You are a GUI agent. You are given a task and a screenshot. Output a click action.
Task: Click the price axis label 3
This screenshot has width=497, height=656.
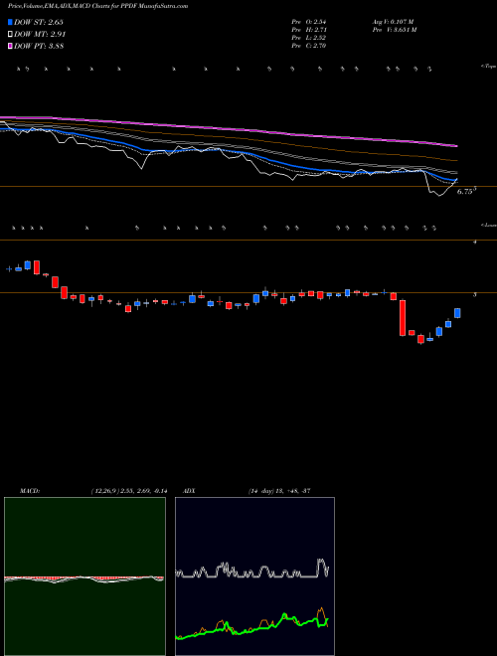tap(474, 294)
